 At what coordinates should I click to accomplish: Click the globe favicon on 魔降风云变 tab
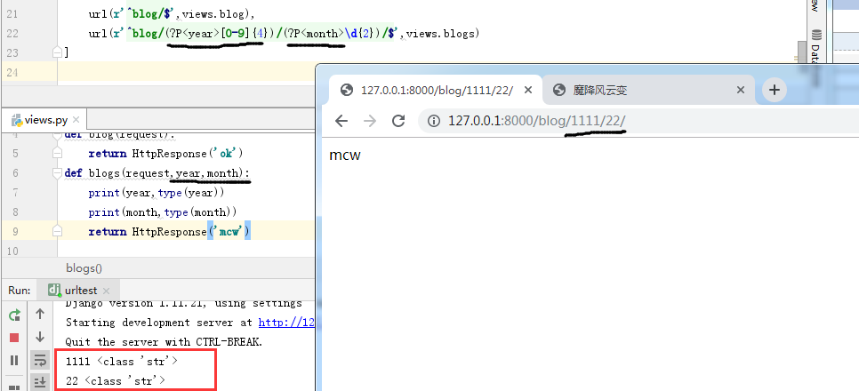(x=558, y=91)
